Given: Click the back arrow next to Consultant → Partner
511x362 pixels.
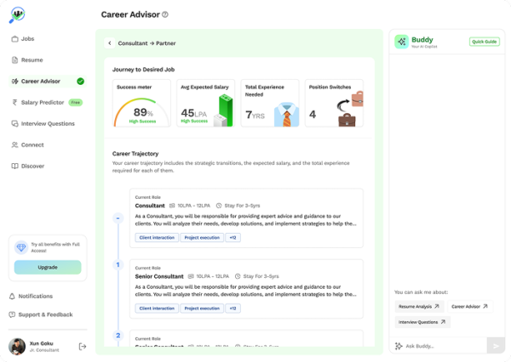Looking at the screenshot, I should (109, 42).
